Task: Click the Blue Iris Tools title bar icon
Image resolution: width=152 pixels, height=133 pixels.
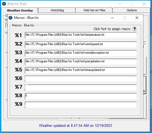Action: coord(4,4)
